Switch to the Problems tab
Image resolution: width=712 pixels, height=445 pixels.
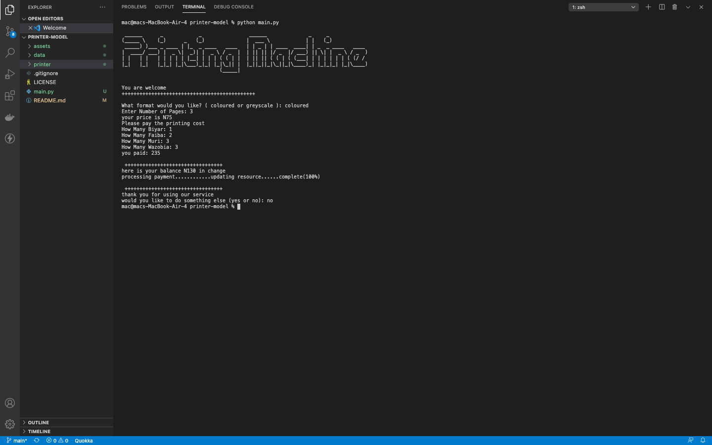pyautogui.click(x=134, y=7)
